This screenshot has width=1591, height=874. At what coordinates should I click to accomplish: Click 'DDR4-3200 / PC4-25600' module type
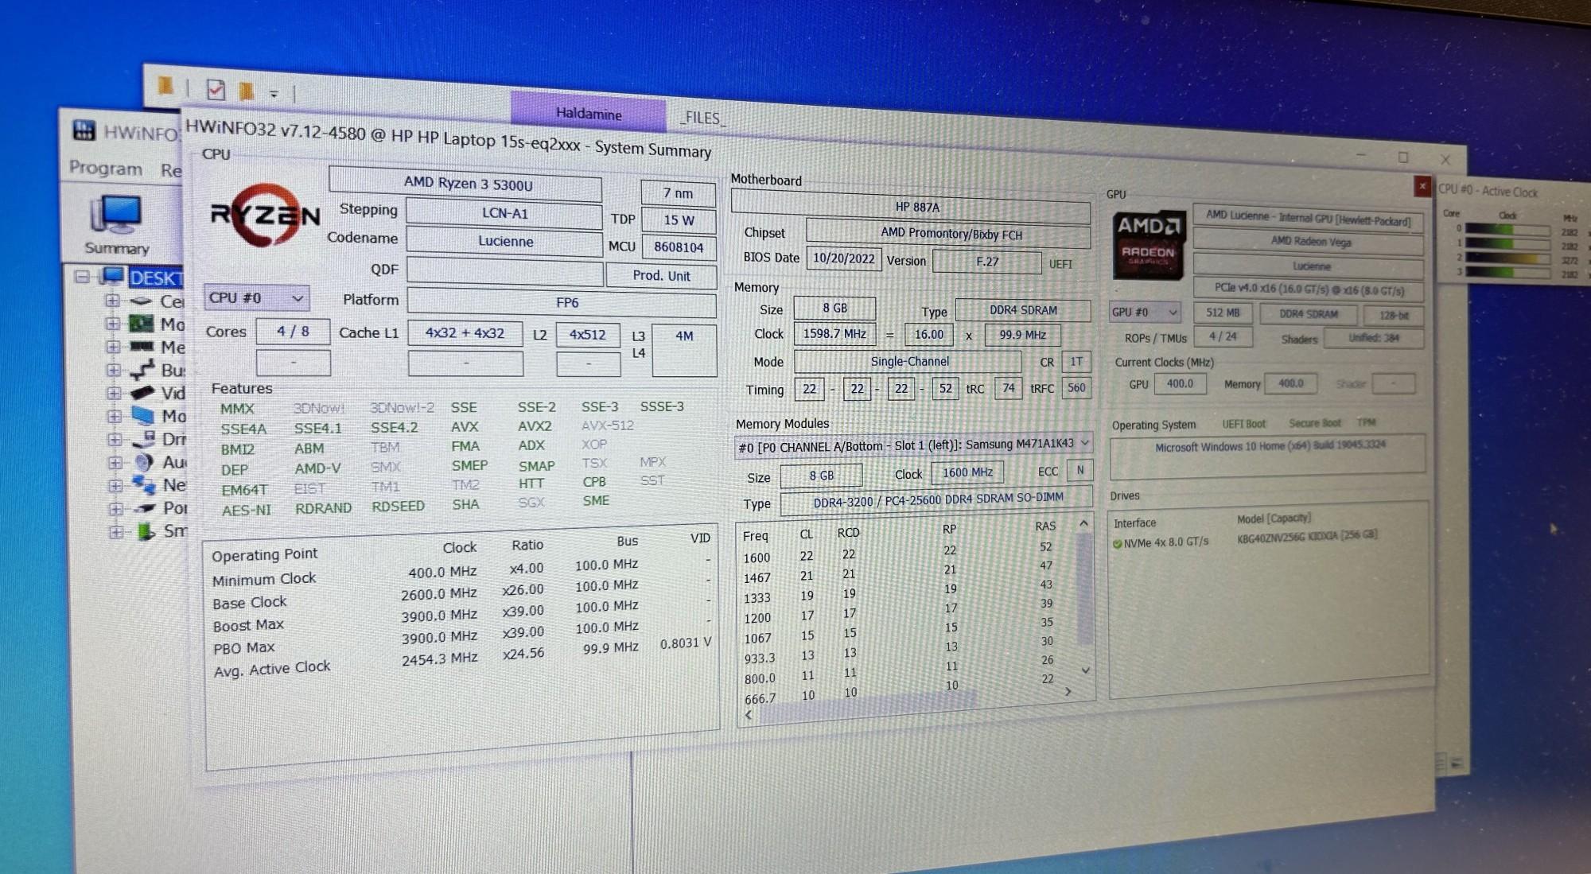tap(936, 500)
